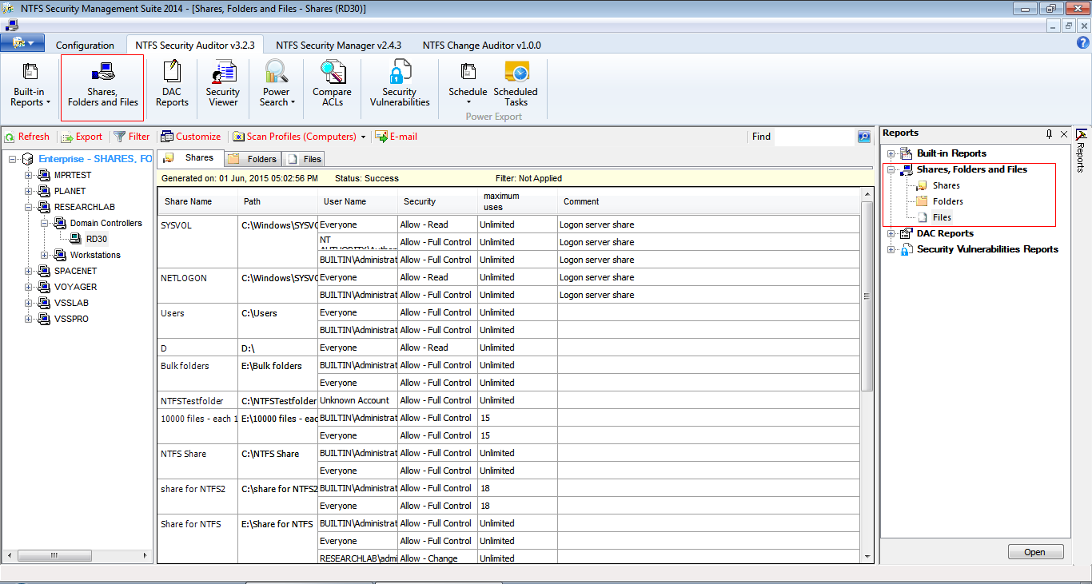Select VSSLAB domain in tree
The height and width of the screenshot is (584, 1092).
tap(71, 303)
